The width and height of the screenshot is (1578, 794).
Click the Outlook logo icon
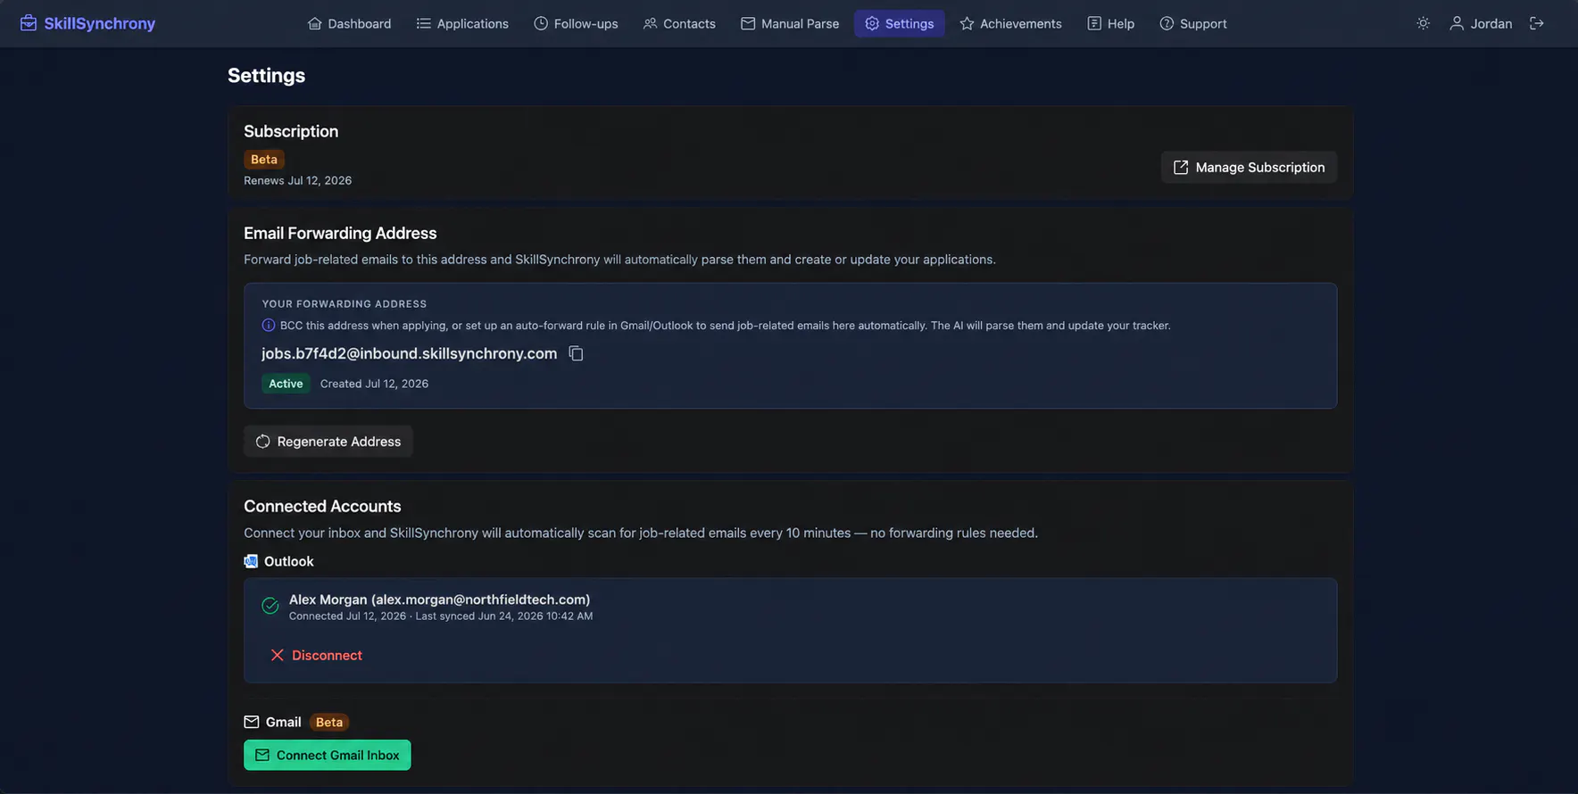251,561
